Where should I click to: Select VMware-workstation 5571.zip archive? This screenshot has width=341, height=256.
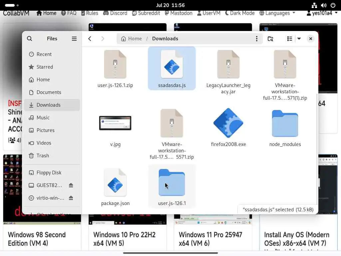click(x=172, y=134)
